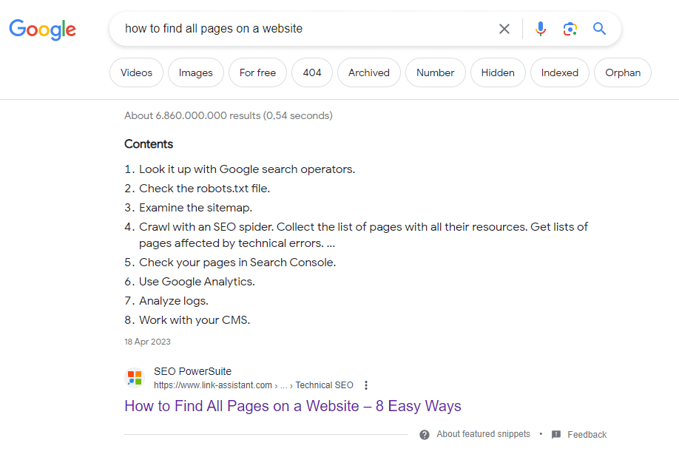This screenshot has width=679, height=457.
Task: Click the About featured snippets question mark icon
Action: point(425,435)
